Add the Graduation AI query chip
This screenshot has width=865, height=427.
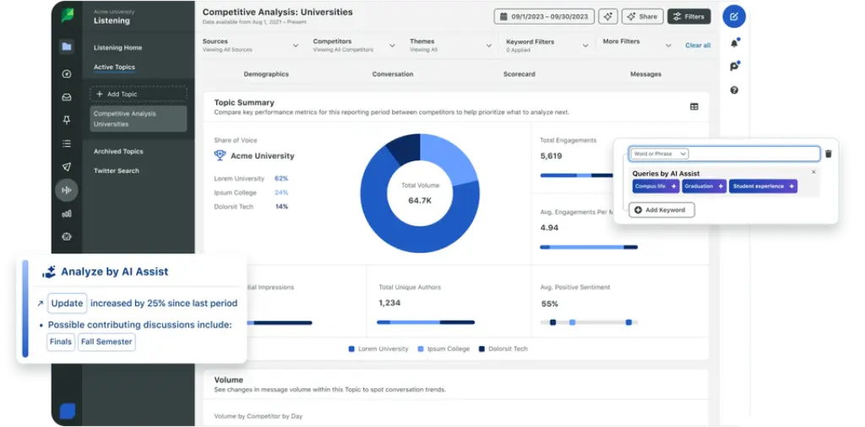(704, 186)
